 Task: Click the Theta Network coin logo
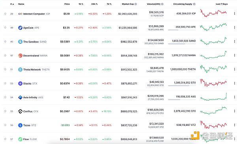tap(20, 69)
